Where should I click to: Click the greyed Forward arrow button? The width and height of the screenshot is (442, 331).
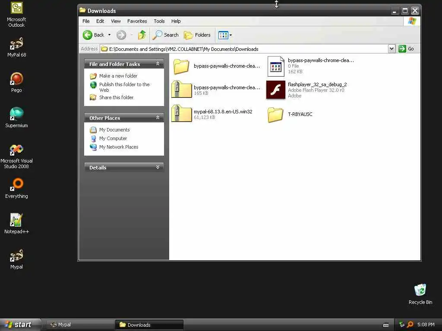[121, 35]
